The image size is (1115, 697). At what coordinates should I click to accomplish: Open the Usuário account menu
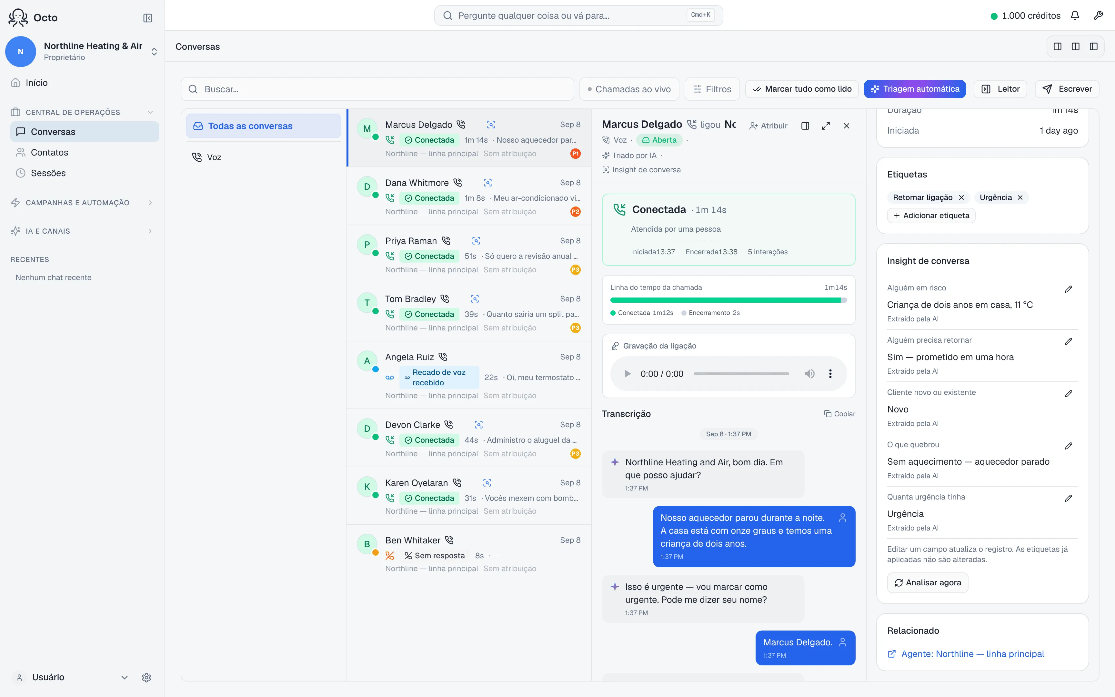[x=71, y=677]
